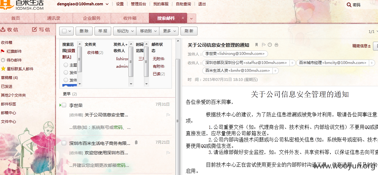Viewport: 378px width, 175px height.
Task: Click the 搜索范围 column scrollbar
Action: [80, 64]
